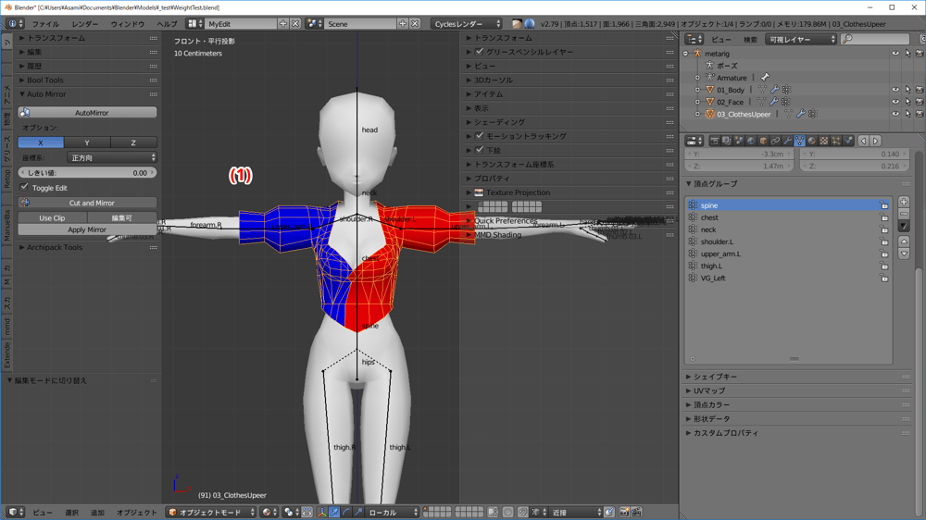Open the Texture properties tab

tap(824, 141)
